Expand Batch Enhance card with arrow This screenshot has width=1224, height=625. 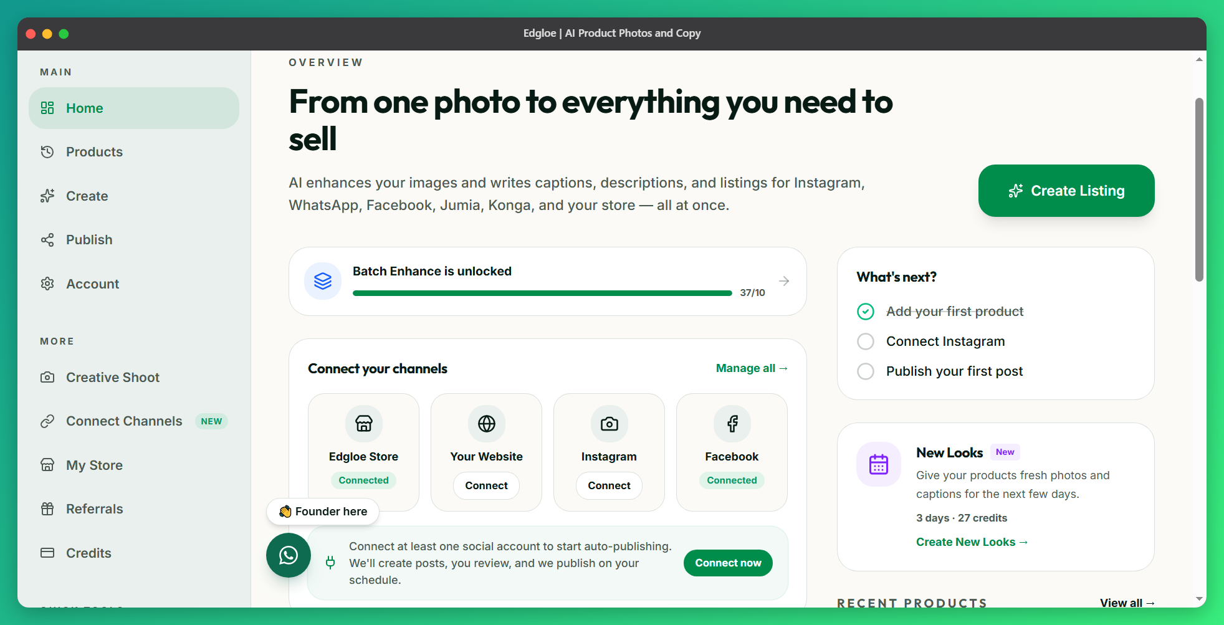(784, 281)
